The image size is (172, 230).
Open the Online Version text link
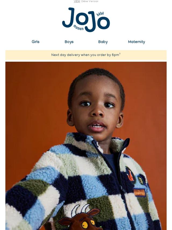tap(89, 1)
